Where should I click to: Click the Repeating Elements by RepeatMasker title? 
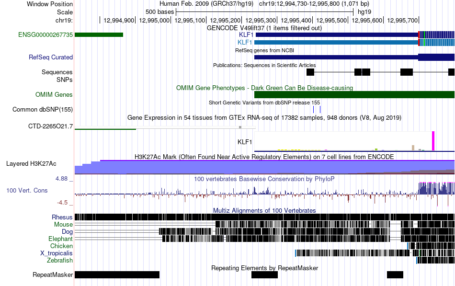click(x=265, y=268)
